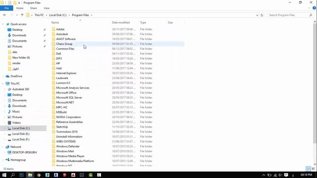Sort by the Size column header
This screenshot has height=178, width=317.
click(x=170, y=23)
